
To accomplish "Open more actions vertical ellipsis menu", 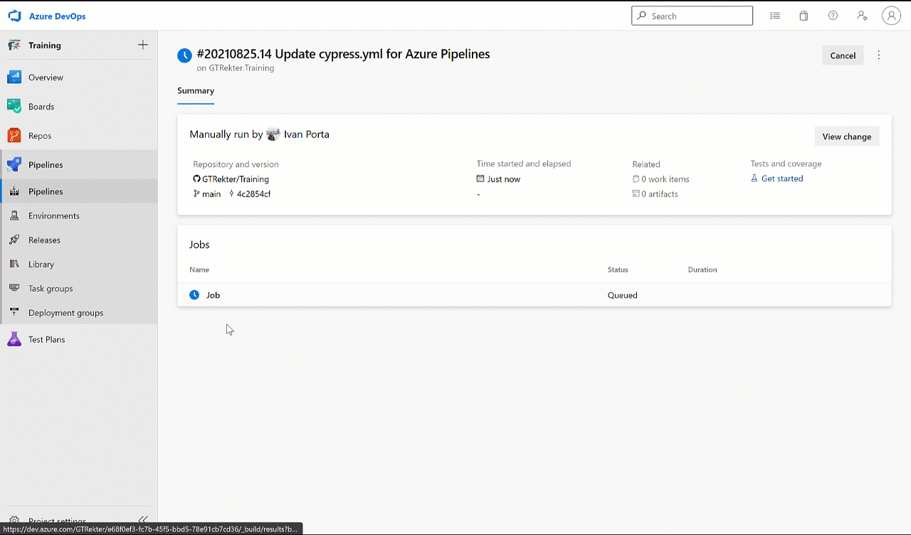I will [x=879, y=55].
